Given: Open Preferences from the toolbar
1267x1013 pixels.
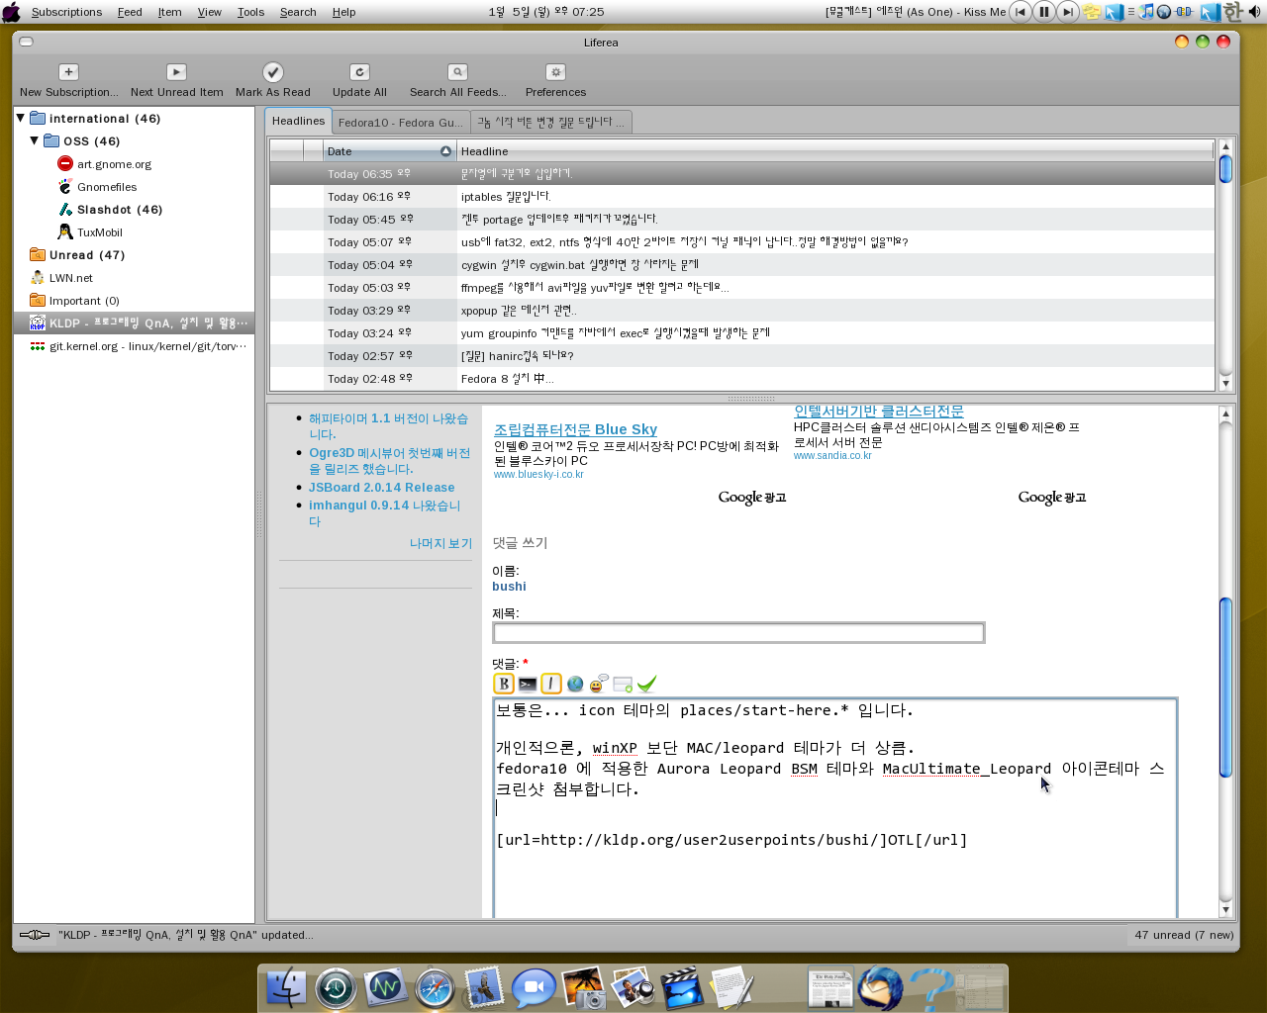Looking at the screenshot, I should point(555,81).
